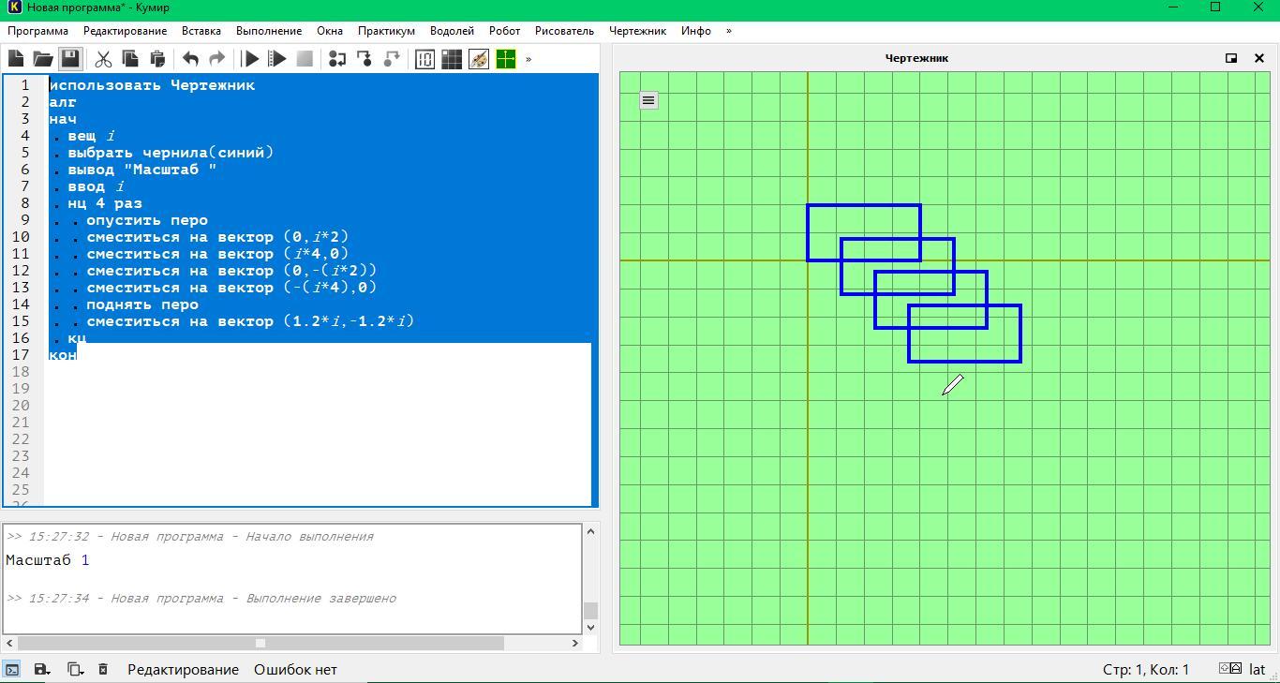Click the console scroll left arrow

point(9,643)
